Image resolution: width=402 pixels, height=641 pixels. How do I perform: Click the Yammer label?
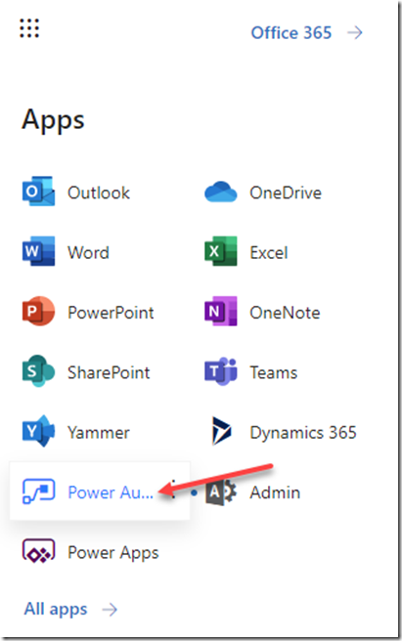click(99, 433)
